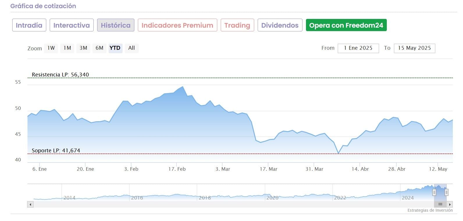
Task: Open the Intradía chart tab
Action: coord(29,25)
